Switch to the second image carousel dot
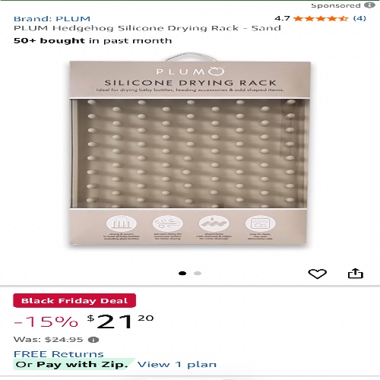This screenshot has height=380, width=380. coord(198,273)
